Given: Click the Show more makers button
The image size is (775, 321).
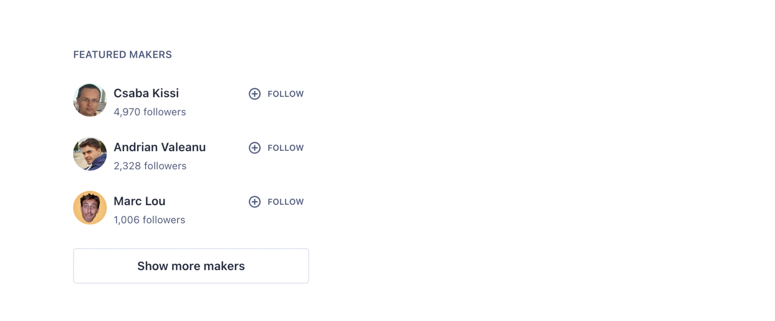Looking at the screenshot, I should [191, 266].
